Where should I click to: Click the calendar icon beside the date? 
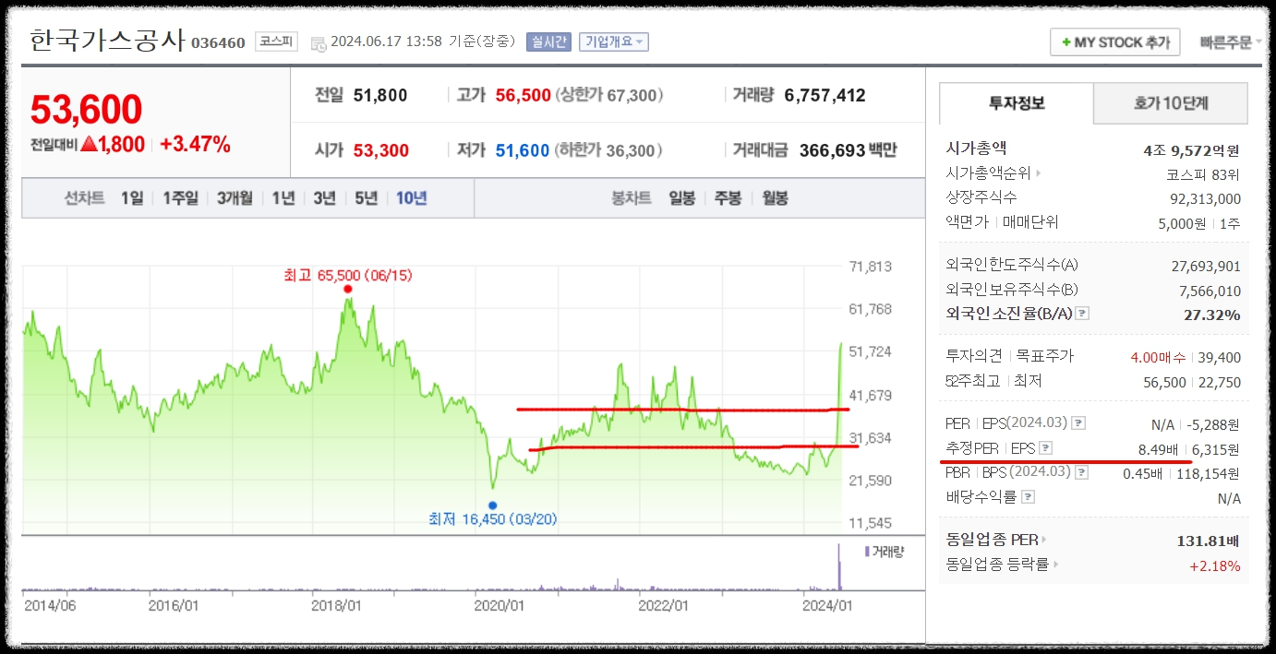click(319, 42)
